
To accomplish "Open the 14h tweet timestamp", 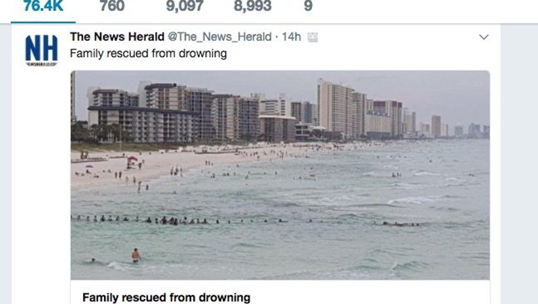I will (291, 37).
